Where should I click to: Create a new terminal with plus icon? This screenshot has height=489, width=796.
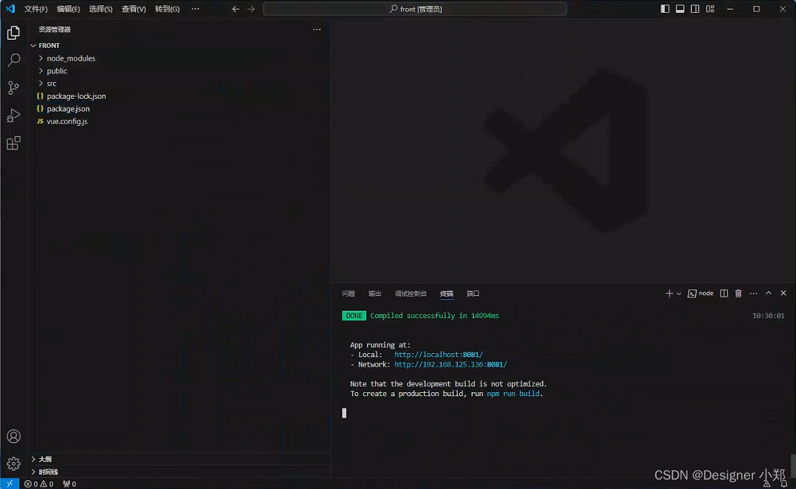669,293
